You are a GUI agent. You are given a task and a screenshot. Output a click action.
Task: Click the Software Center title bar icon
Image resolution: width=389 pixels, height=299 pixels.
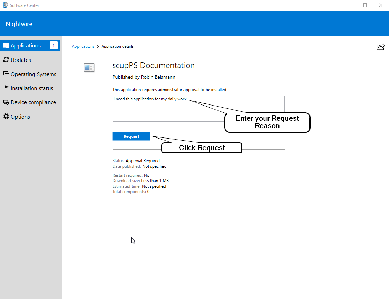coord(5,5)
